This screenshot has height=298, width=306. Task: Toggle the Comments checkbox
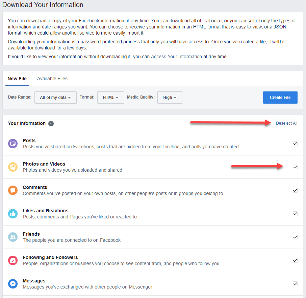(x=295, y=190)
